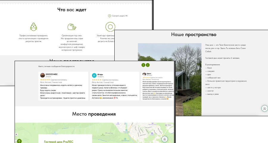Click the 'Гостевой дом может принять 6 человек' line
This screenshot has height=143, width=268.
[222, 58]
